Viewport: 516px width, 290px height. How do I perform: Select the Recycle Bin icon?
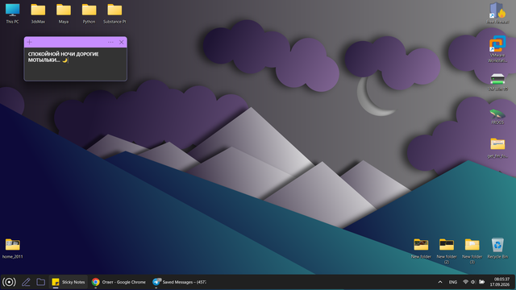[x=497, y=248]
